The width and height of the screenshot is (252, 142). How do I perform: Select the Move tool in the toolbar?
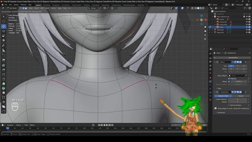pos(4,26)
